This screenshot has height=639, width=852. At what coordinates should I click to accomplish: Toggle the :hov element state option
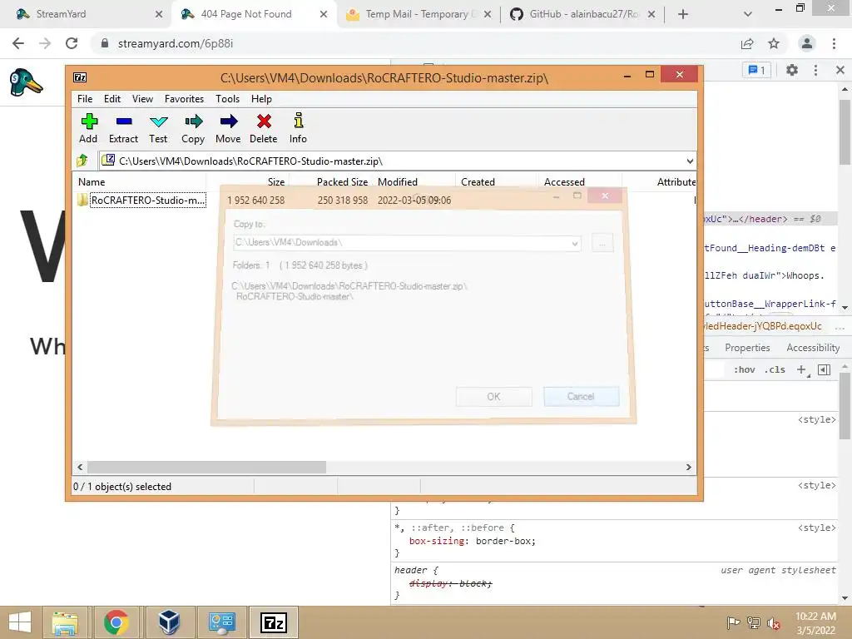(744, 369)
